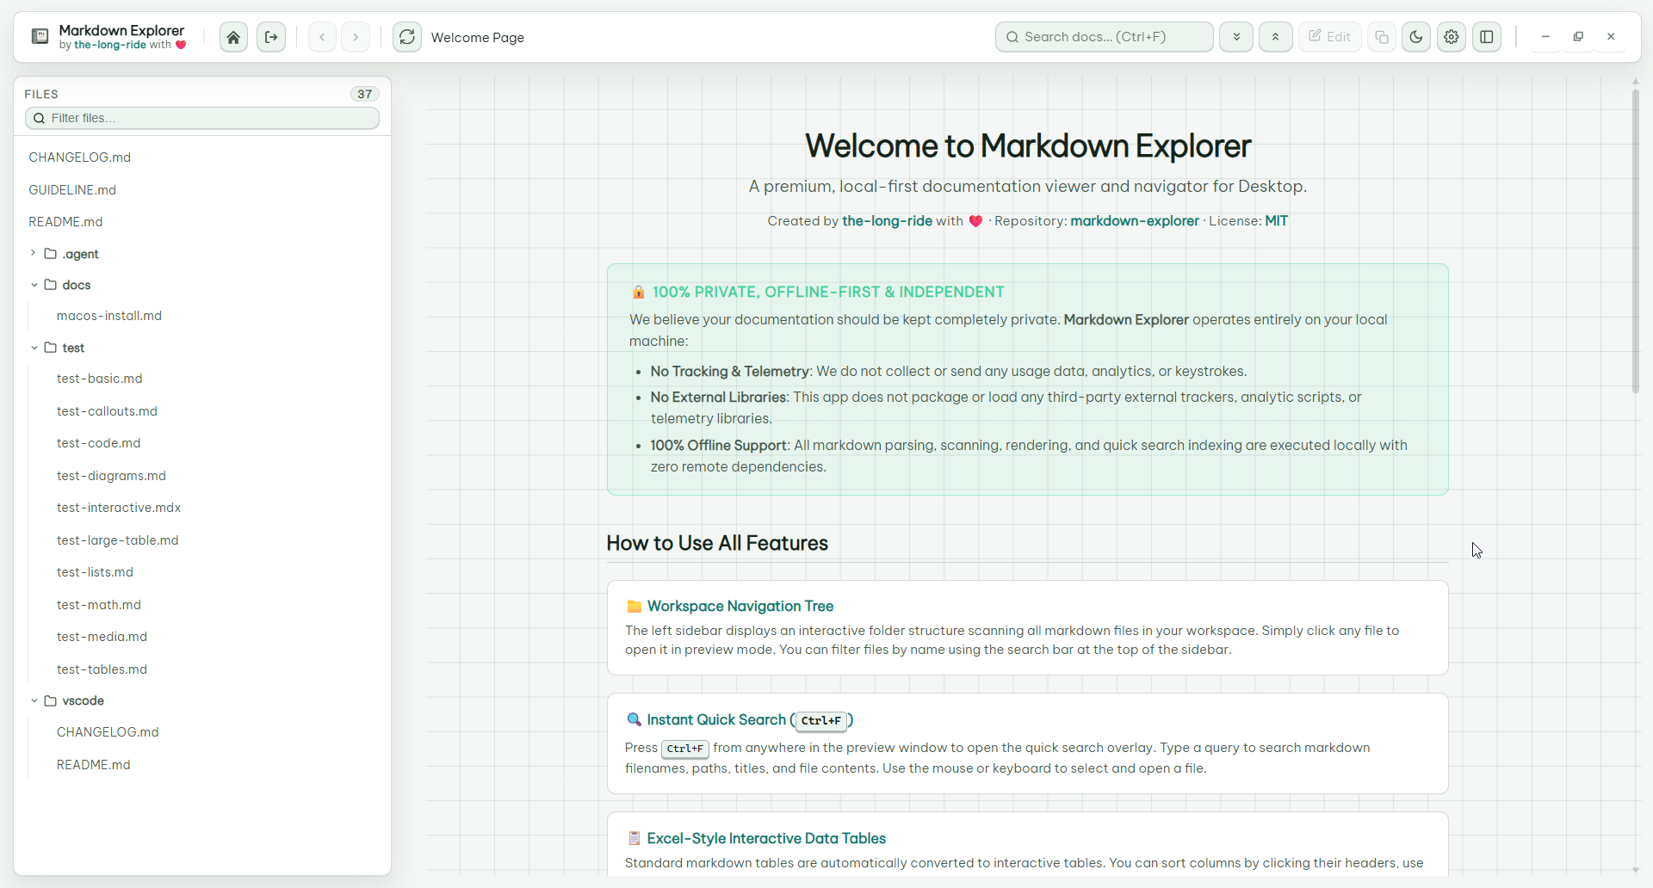Viewport: 1653px width, 888px height.
Task: Click the refresh icon
Action: (407, 37)
